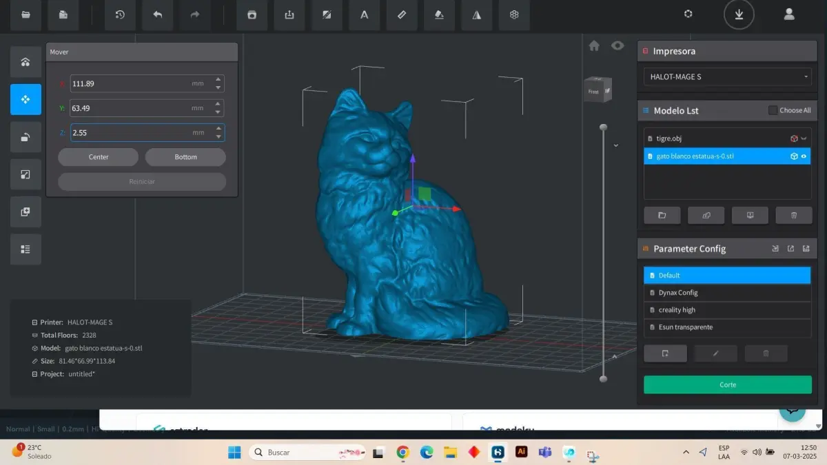The height and width of the screenshot is (465, 827).
Task: Click the hollow/box tool icon in toolbar
Action: pyautogui.click(x=252, y=14)
